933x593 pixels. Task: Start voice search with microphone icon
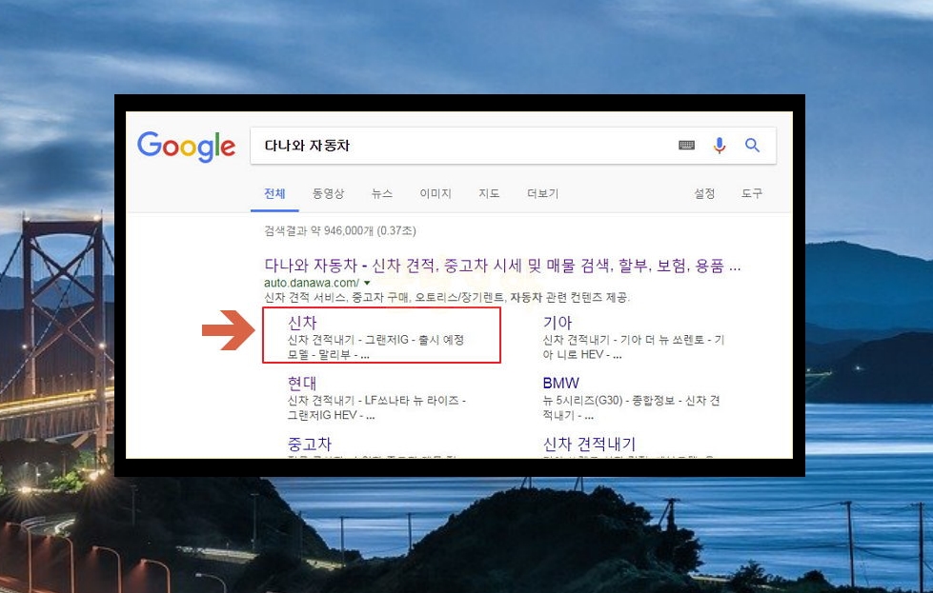[720, 145]
